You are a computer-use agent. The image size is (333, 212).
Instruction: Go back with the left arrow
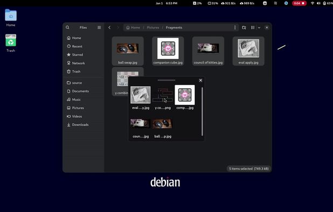[109, 27]
